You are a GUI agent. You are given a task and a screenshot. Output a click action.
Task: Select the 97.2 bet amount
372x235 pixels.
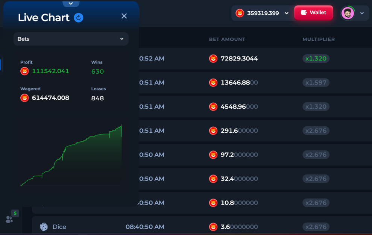coord(239,155)
